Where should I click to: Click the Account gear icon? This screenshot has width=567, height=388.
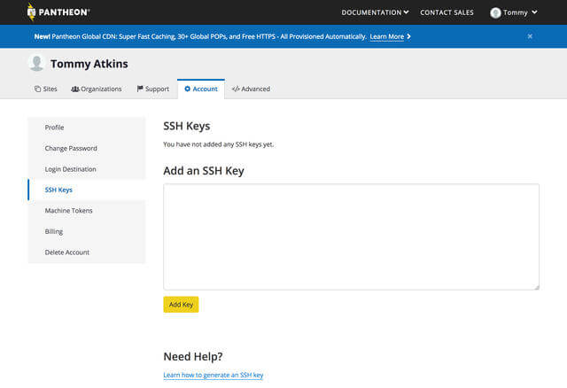coord(187,89)
